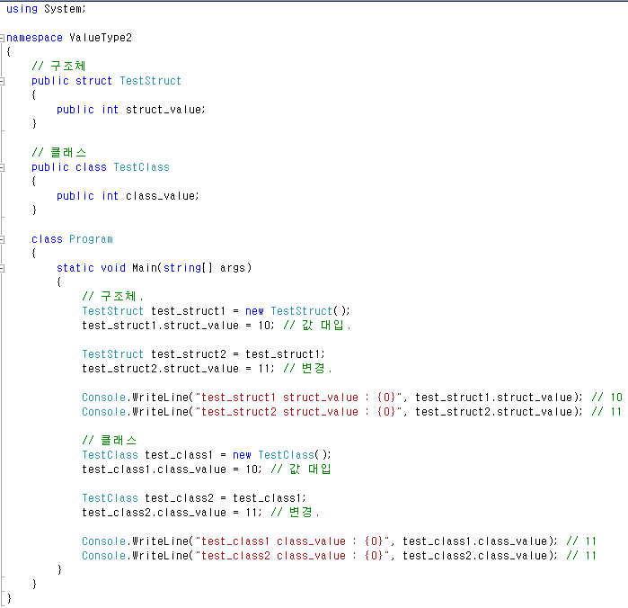Click the 'Program' class name
The image size is (628, 608).
91,239
